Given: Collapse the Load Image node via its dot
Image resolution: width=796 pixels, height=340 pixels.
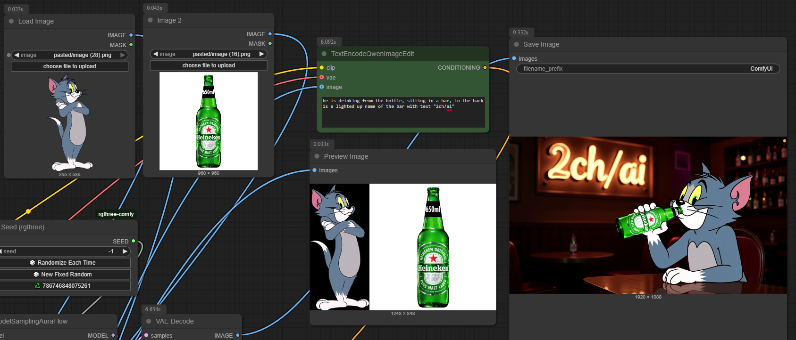Looking at the screenshot, I should point(11,21).
